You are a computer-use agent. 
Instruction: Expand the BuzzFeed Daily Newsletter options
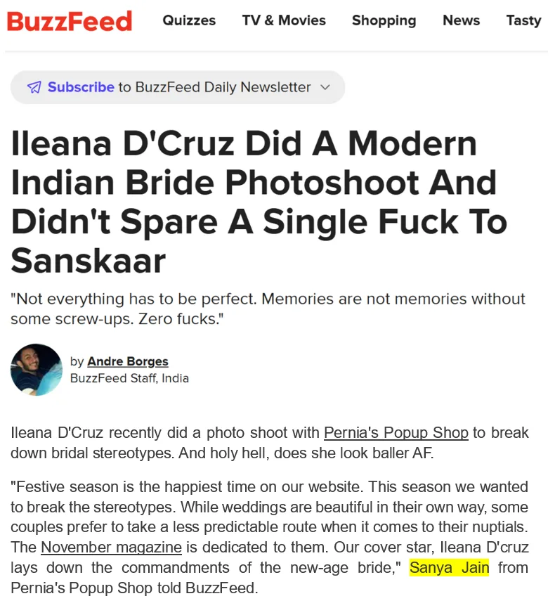point(325,87)
